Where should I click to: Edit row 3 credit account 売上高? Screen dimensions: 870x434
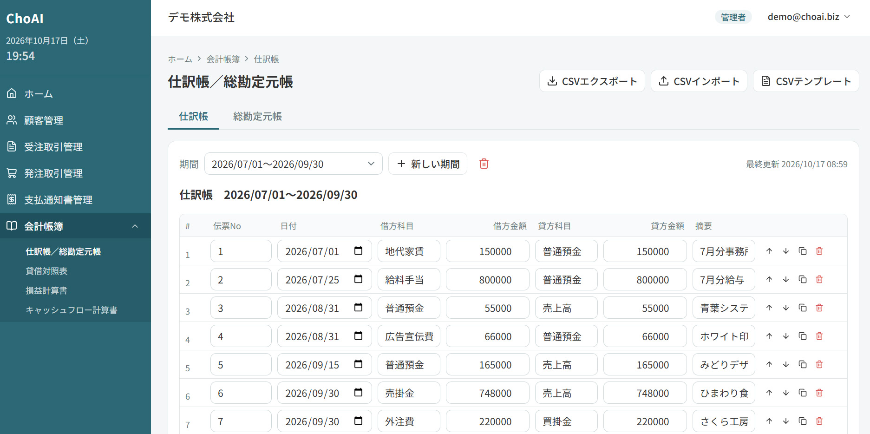pyautogui.click(x=566, y=308)
